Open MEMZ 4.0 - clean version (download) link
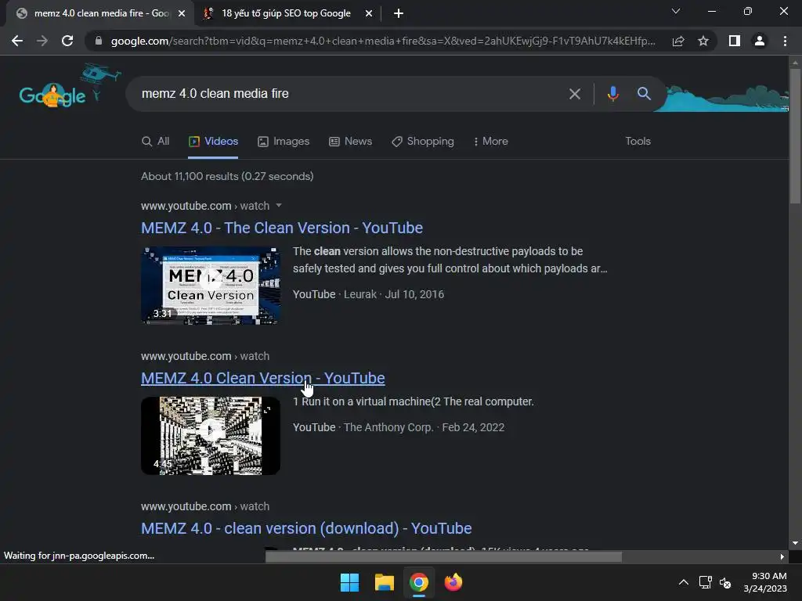Image resolution: width=802 pixels, height=601 pixels. (x=306, y=528)
